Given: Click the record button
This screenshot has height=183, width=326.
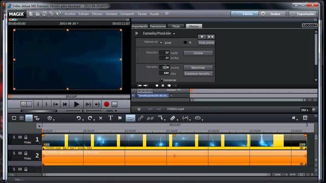Looking at the screenshot, I should [x=106, y=104].
